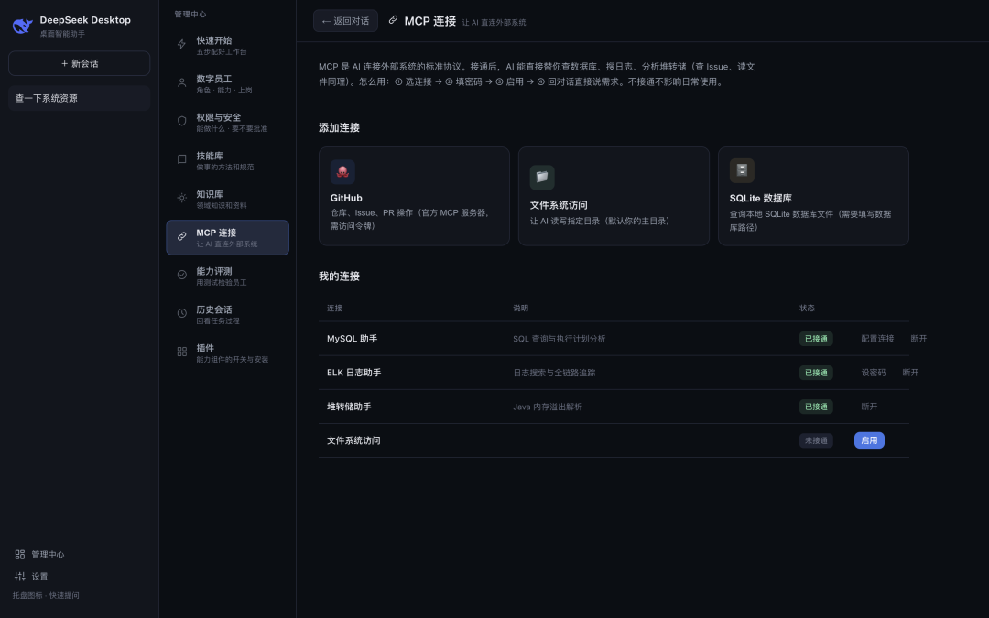Click the 连接 column header
This screenshot has width=989, height=618.
[x=334, y=309]
